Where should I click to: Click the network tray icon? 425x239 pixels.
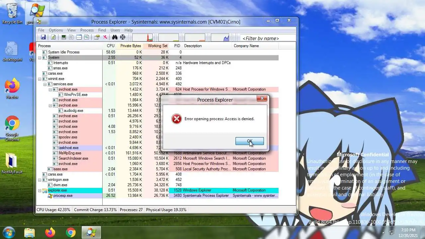(x=391, y=232)
